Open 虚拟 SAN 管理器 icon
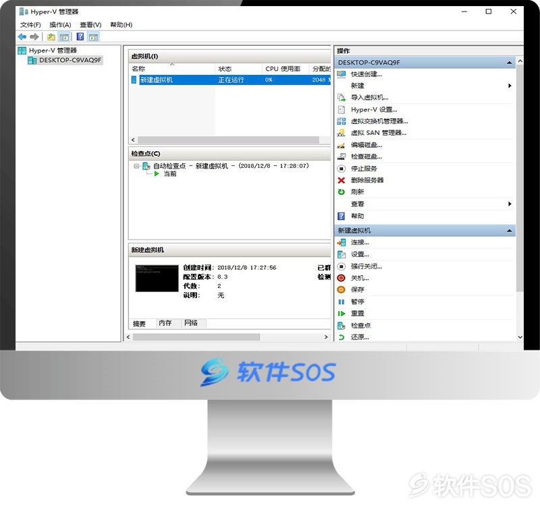Viewport: 540px width, 506px height. point(342,133)
